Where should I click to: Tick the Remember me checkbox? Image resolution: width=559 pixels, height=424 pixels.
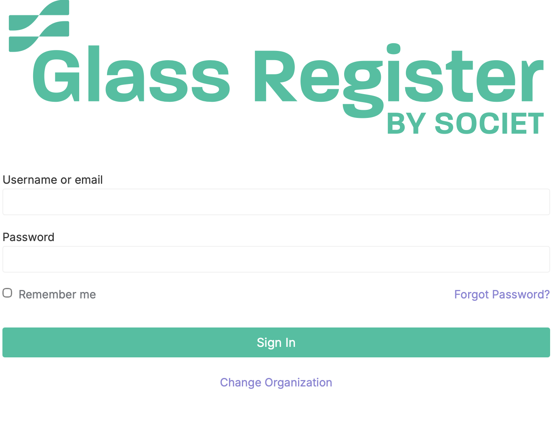tap(7, 293)
